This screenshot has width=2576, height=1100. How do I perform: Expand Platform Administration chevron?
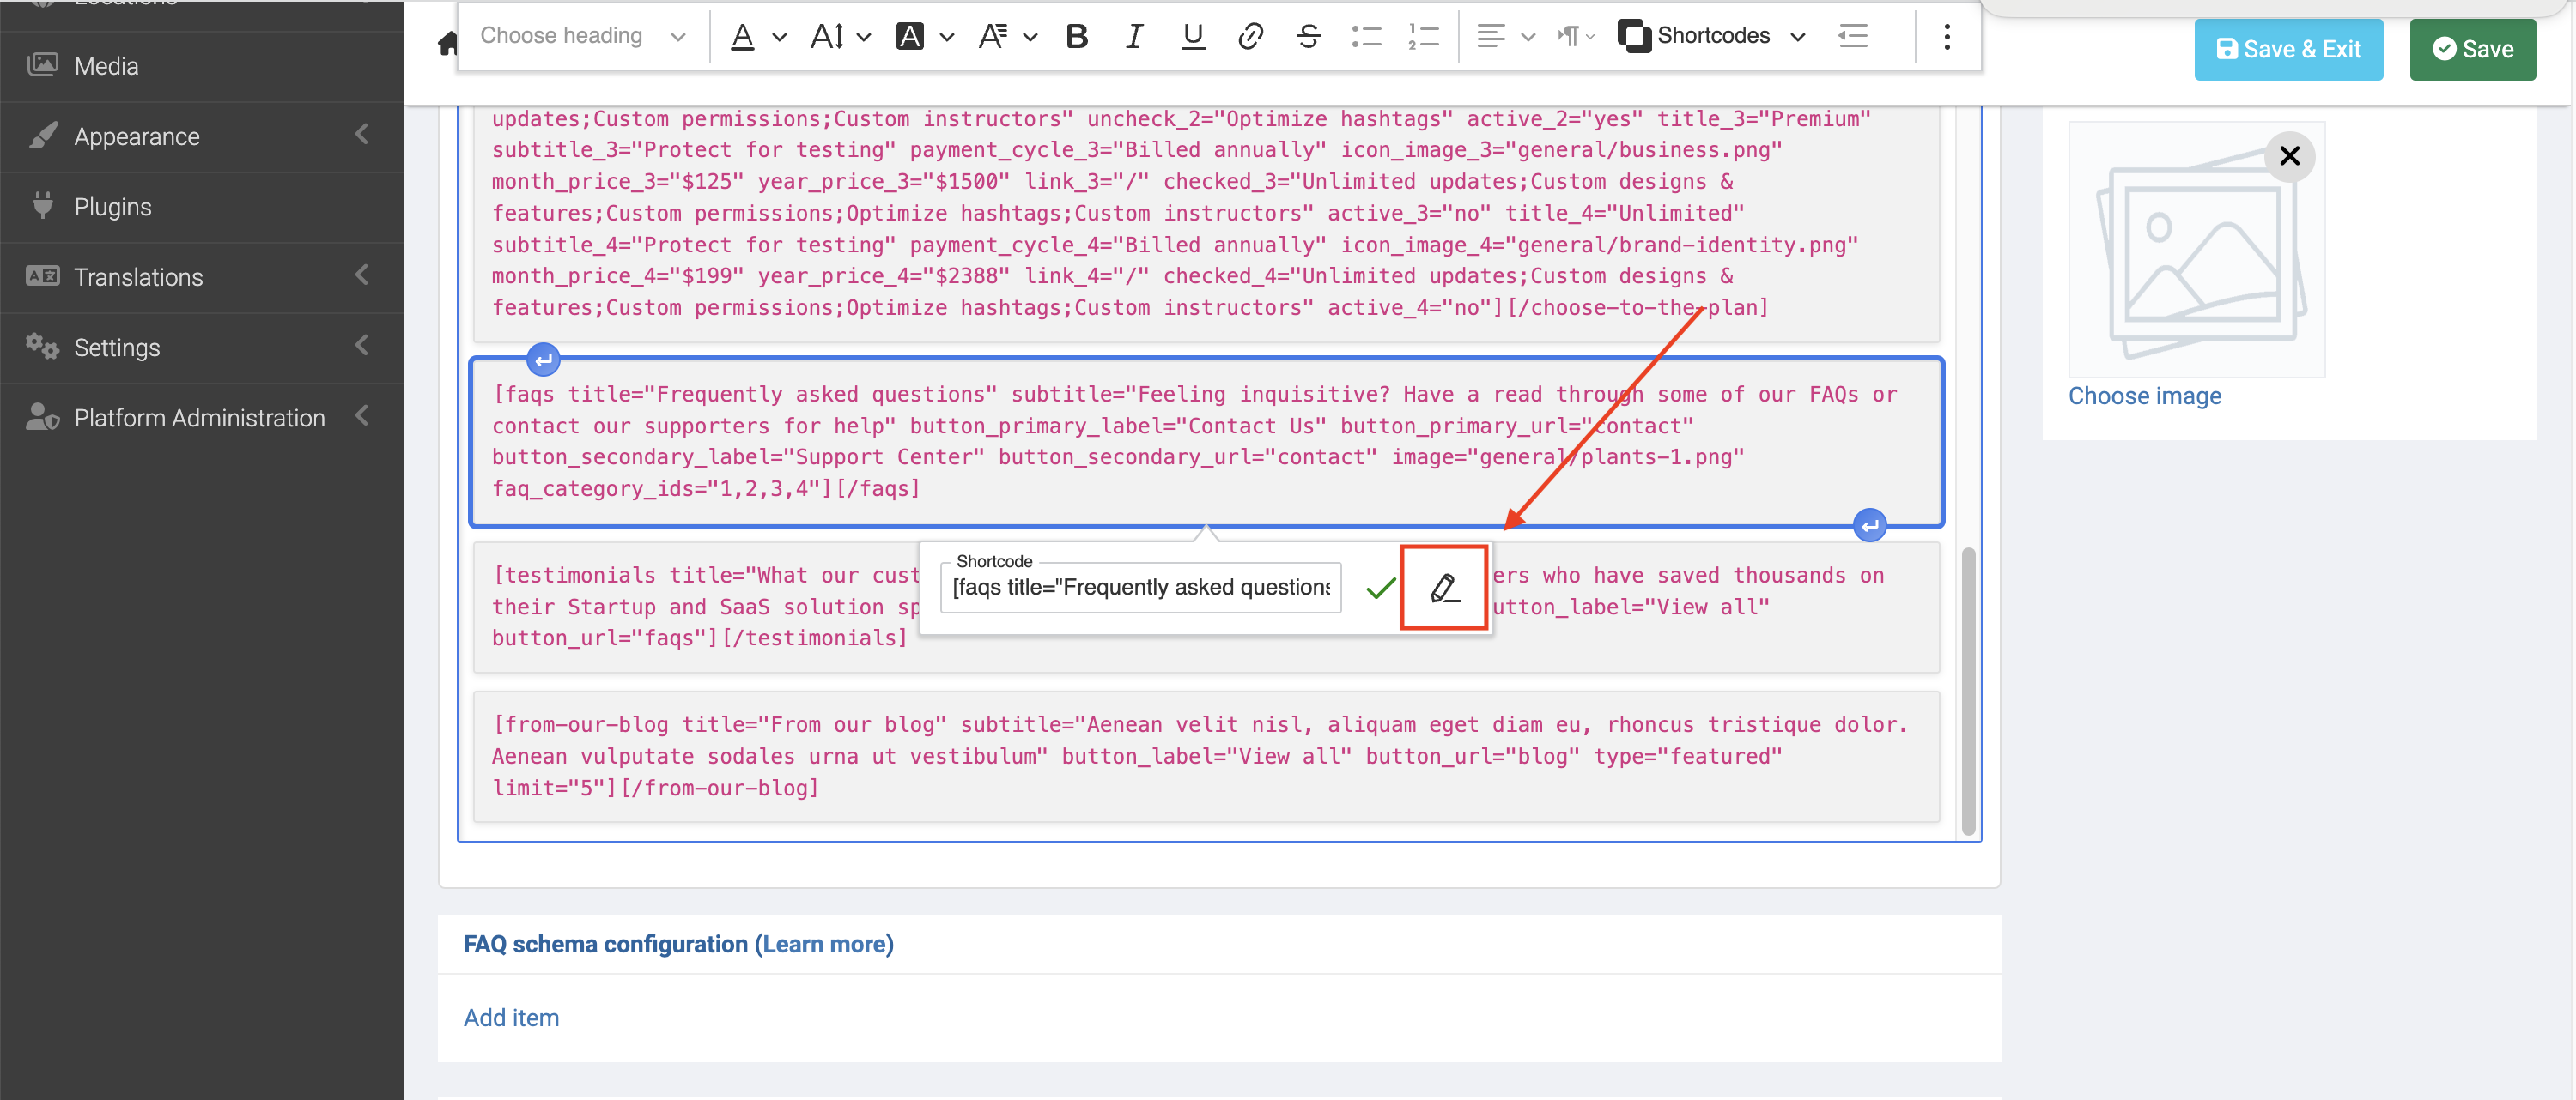pyautogui.click(x=362, y=415)
